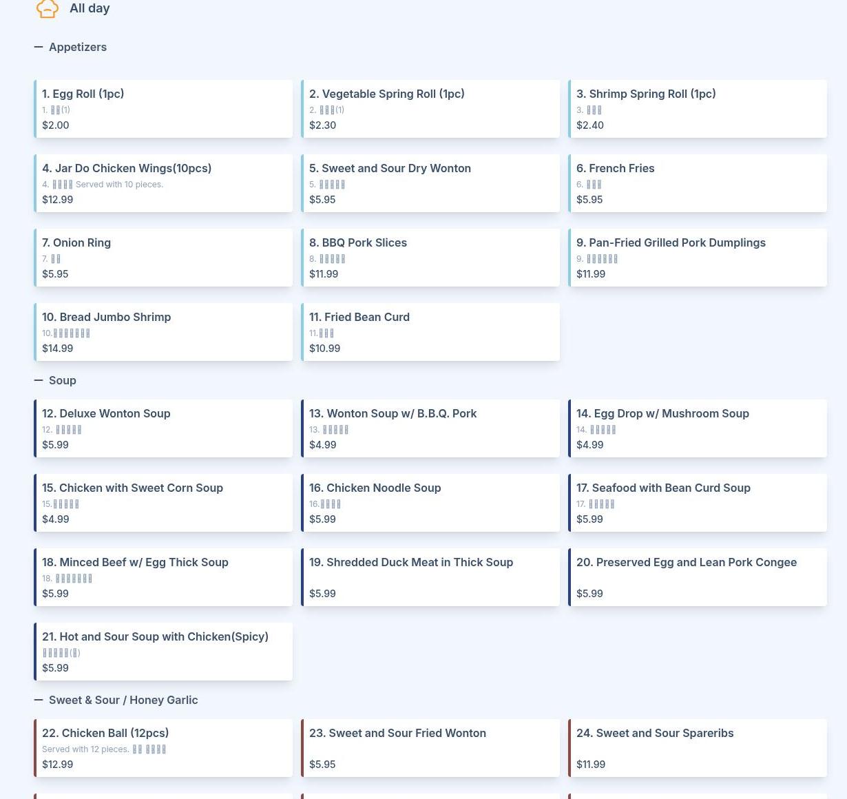Open 4. Jar Do Chicken Wings card
The height and width of the screenshot is (799, 847).
[x=163, y=183]
